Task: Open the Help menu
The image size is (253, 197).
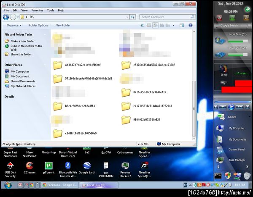Action: pos(61,10)
